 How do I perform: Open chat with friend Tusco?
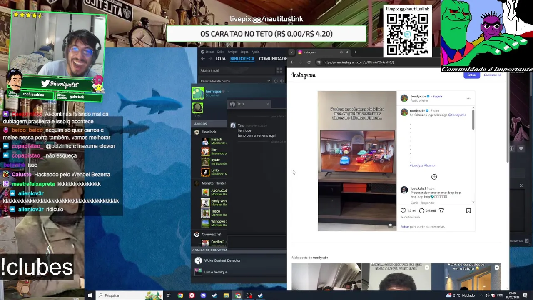point(214,213)
